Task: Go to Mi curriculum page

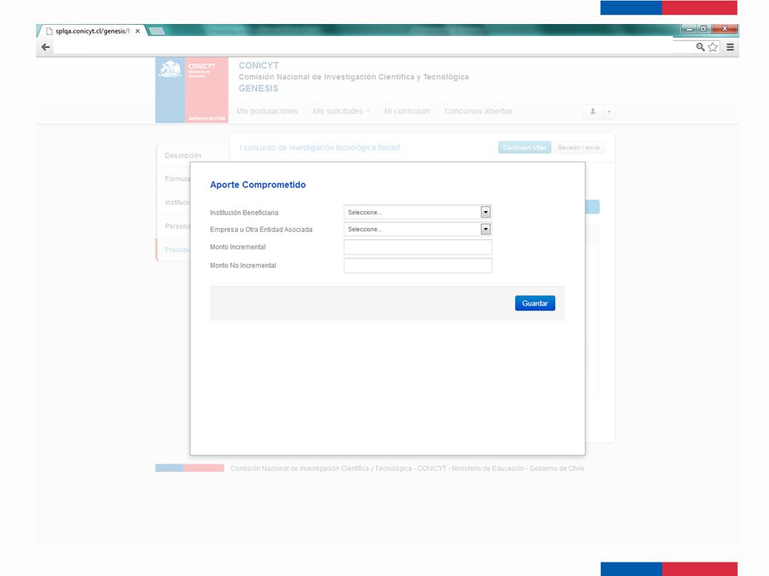Action: coord(407,111)
